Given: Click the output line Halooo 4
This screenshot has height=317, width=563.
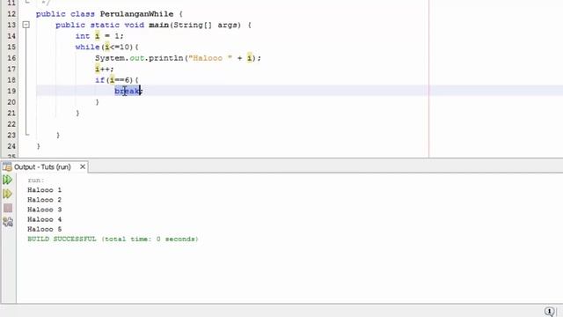Looking at the screenshot, I should click(x=44, y=219).
